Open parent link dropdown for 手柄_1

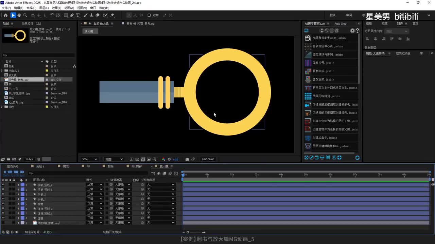161,199
